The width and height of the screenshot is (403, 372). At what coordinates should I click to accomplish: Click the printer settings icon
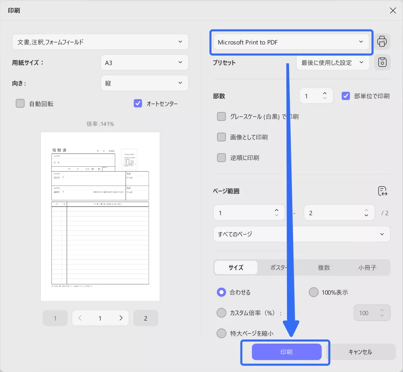pos(382,41)
